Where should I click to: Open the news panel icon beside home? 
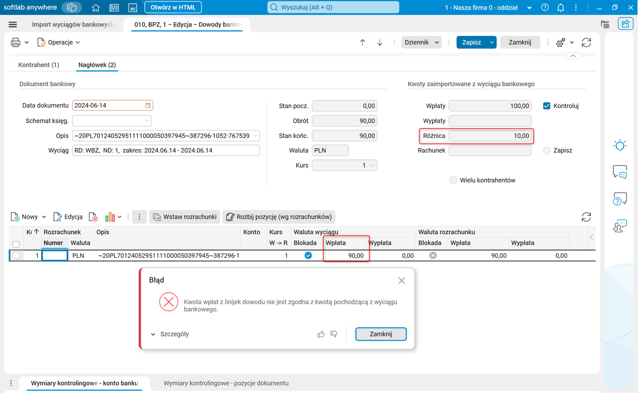[114, 8]
